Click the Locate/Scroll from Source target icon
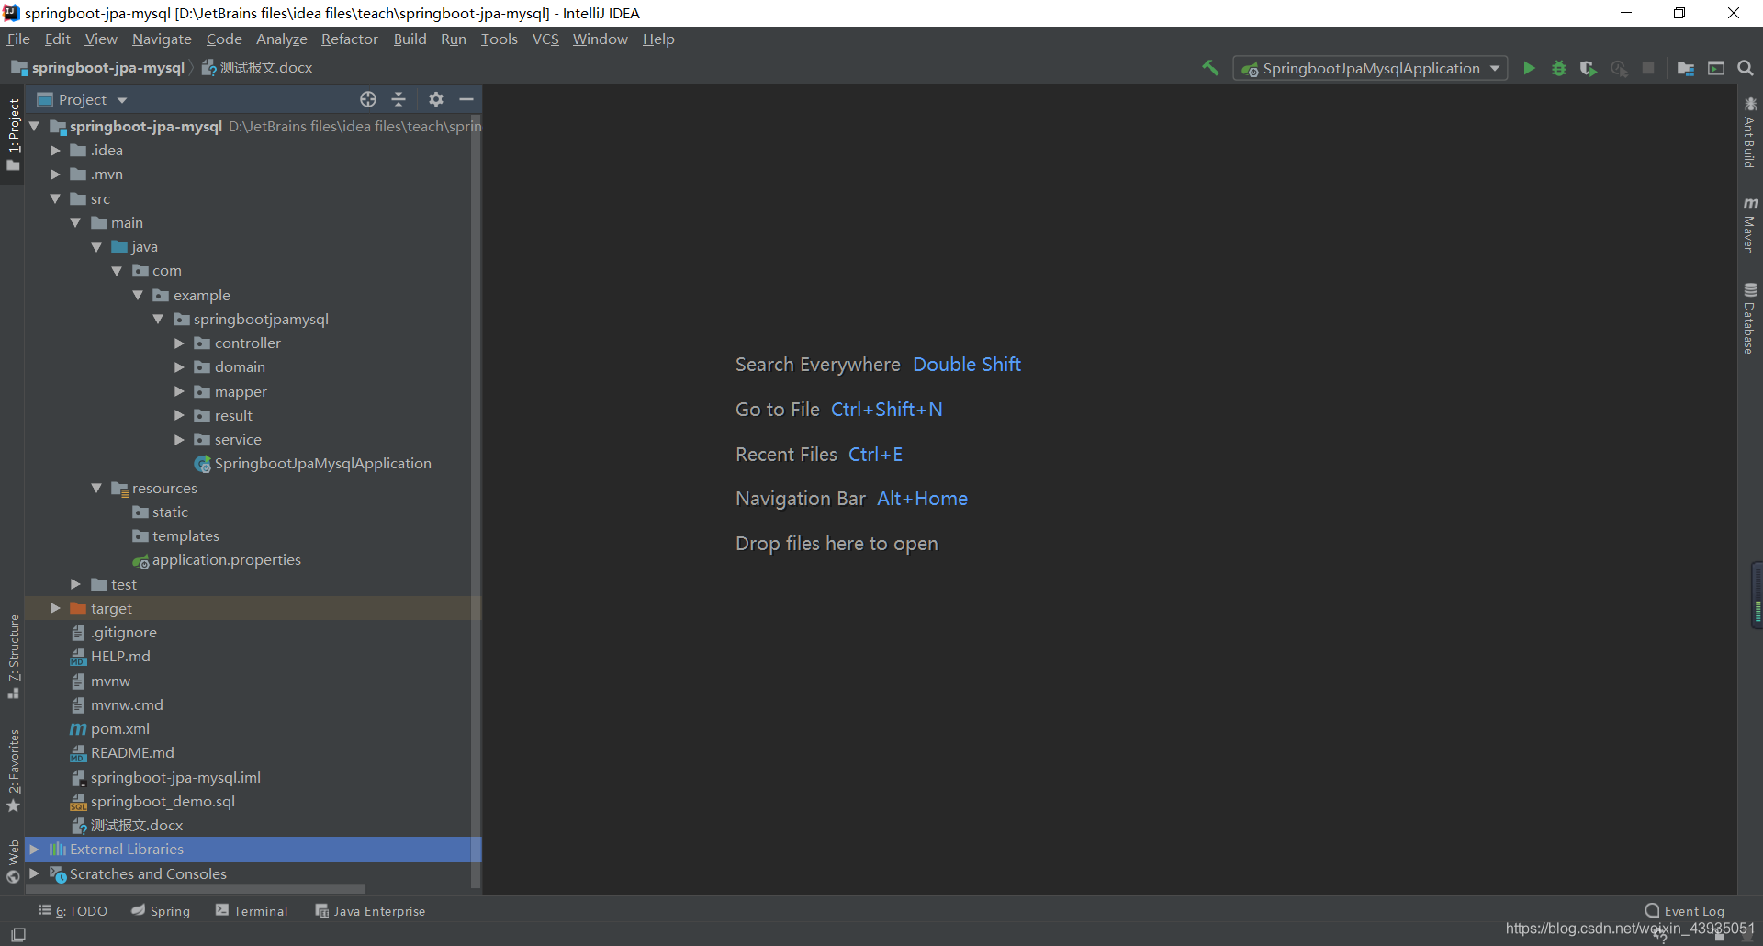The image size is (1763, 946). [x=368, y=99]
